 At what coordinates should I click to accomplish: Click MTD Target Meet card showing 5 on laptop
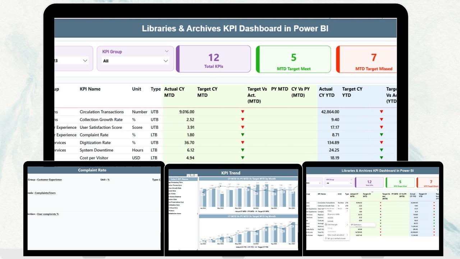click(x=293, y=59)
